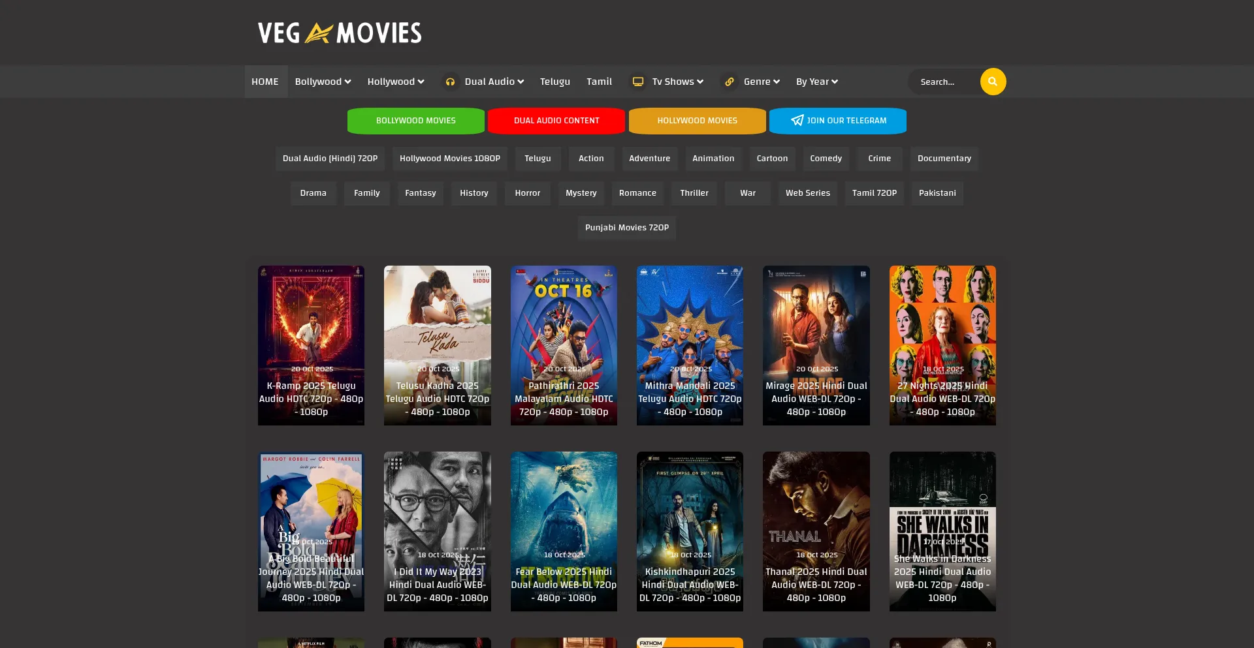This screenshot has width=1254, height=648.
Task: Click the green Bollywood Movies button
Action: (415, 121)
